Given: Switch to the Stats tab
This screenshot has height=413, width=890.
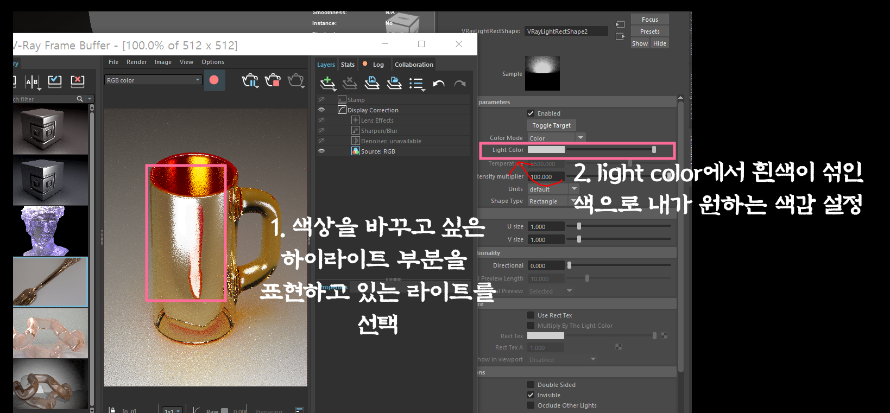Looking at the screenshot, I should point(348,65).
